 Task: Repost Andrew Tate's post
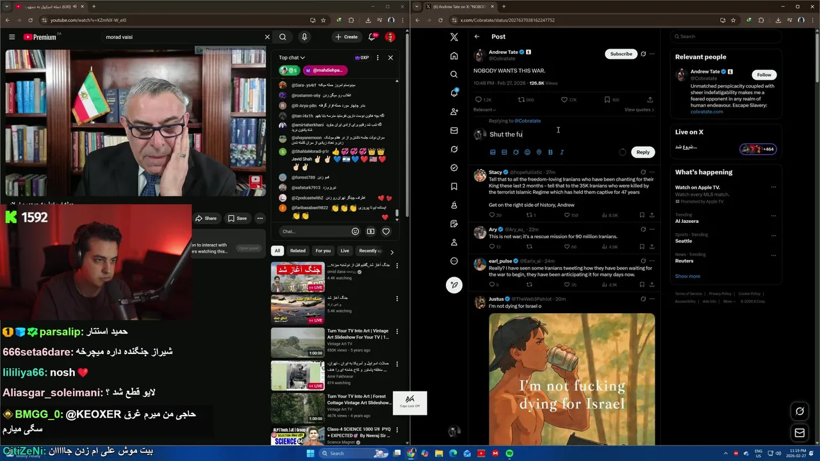pos(521,100)
